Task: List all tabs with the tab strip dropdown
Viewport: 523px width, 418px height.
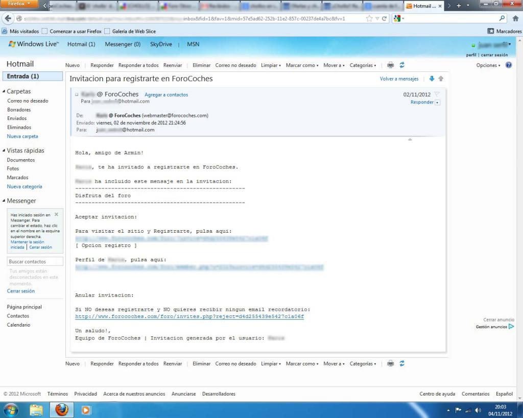Action: coord(468,6)
